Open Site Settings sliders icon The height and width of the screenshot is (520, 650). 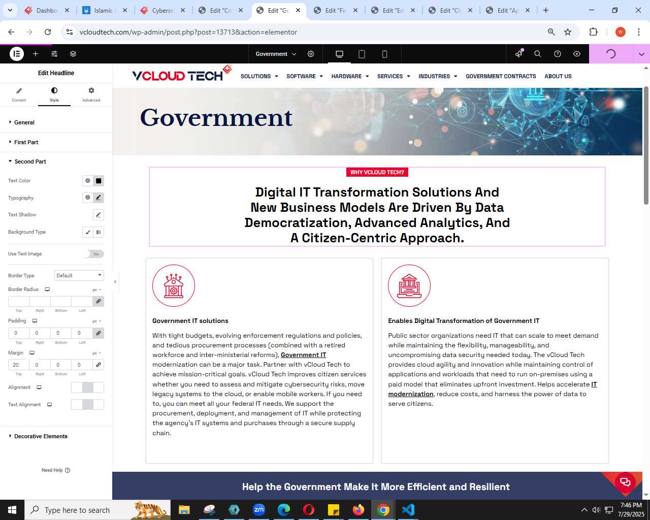54,54
